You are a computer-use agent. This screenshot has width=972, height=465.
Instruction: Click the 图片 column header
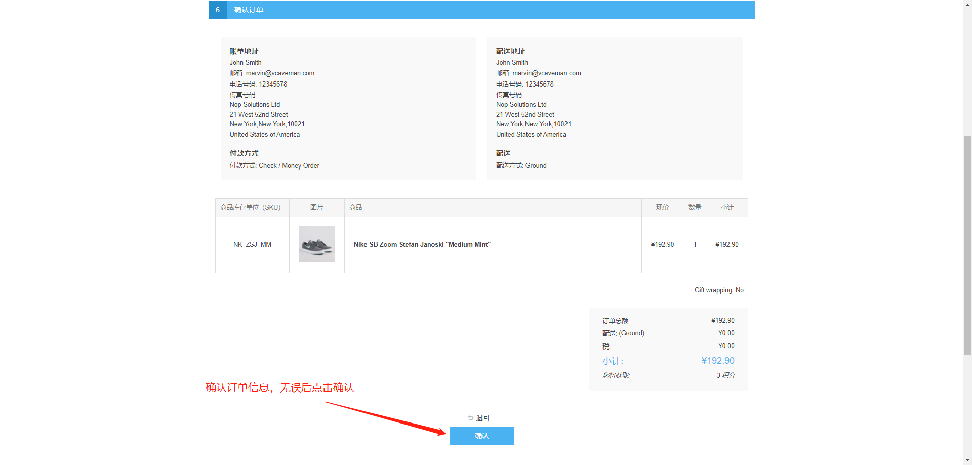coord(316,207)
